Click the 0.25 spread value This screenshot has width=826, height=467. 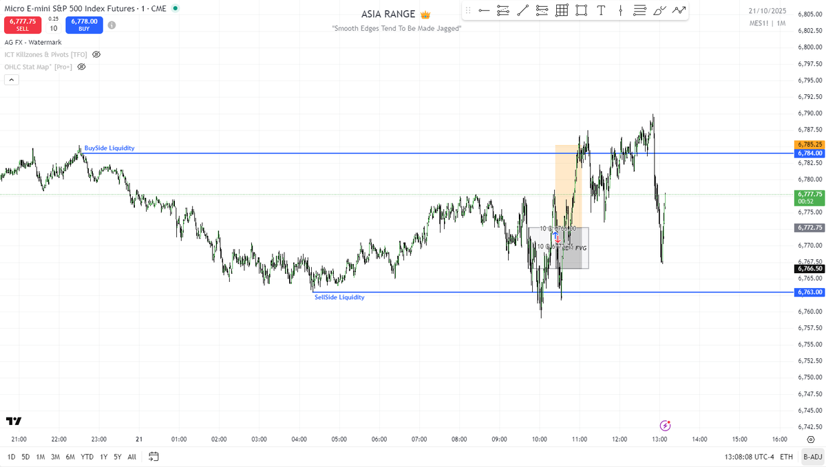click(53, 19)
